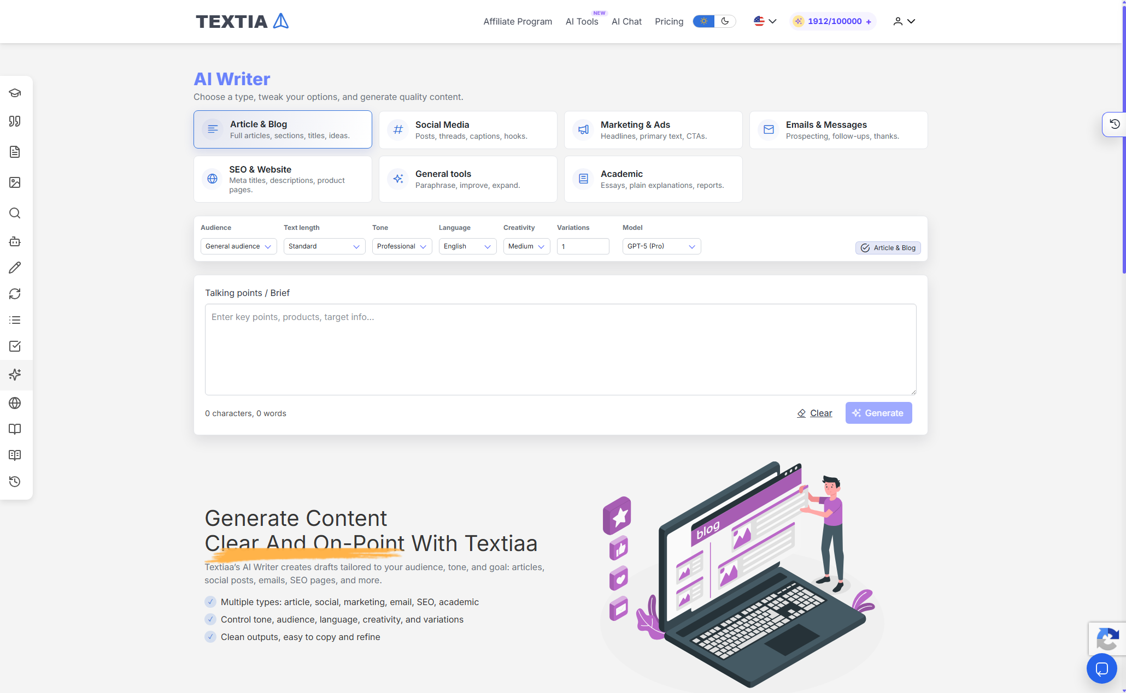Switch to dark mode moon toggle
The width and height of the screenshot is (1126, 693).
pos(725,21)
